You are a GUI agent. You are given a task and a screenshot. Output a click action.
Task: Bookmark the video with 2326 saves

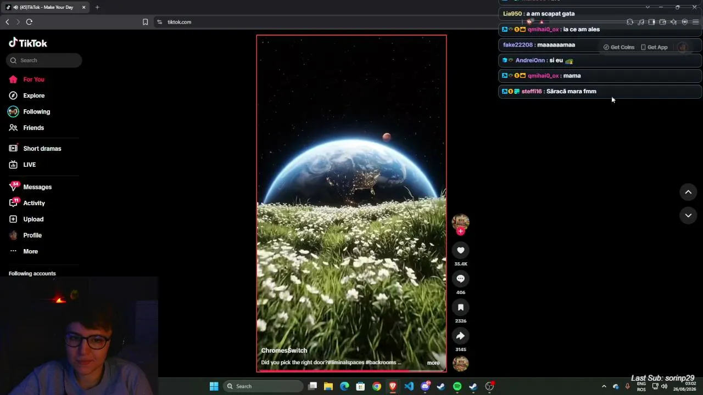[460, 307]
